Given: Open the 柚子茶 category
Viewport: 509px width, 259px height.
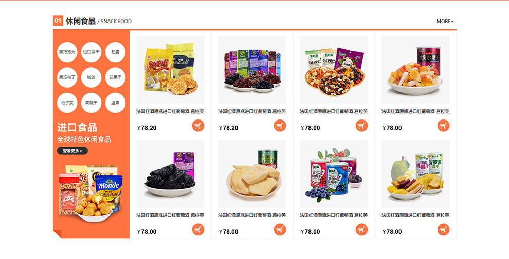Looking at the screenshot, I should (x=67, y=103).
